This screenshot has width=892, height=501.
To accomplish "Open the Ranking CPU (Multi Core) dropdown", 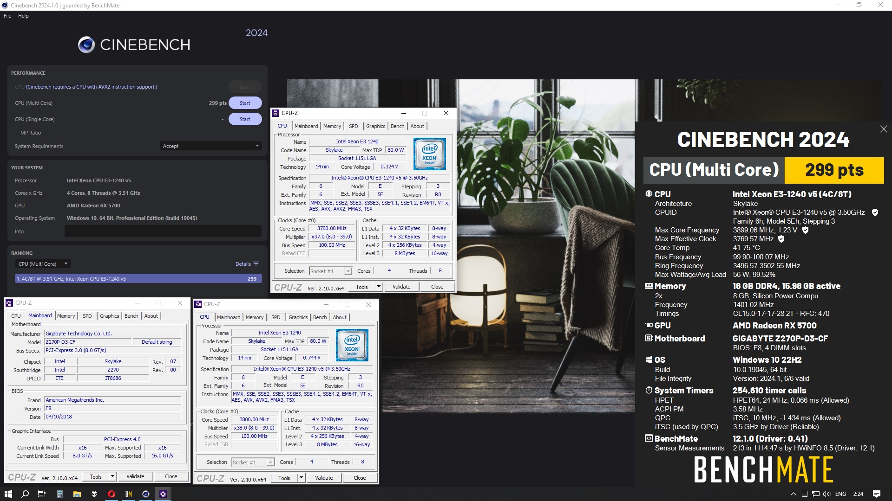I will pos(42,264).
